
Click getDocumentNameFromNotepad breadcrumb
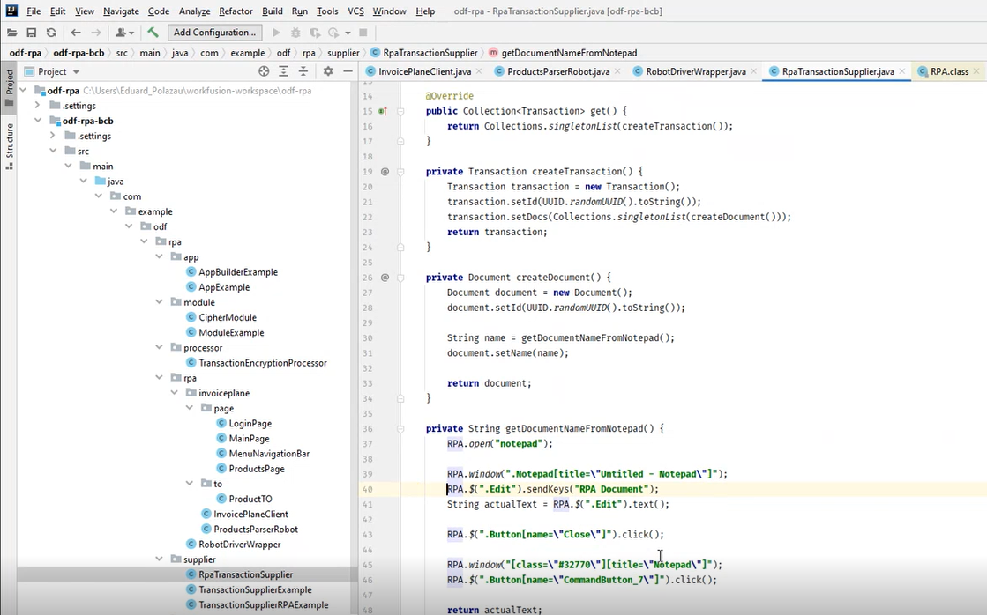(569, 53)
